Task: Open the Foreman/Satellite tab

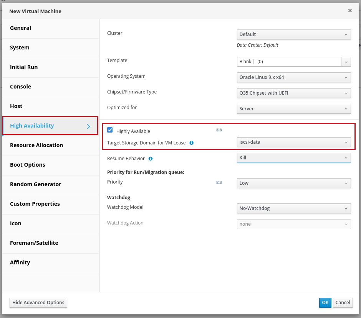Action: 51,243
